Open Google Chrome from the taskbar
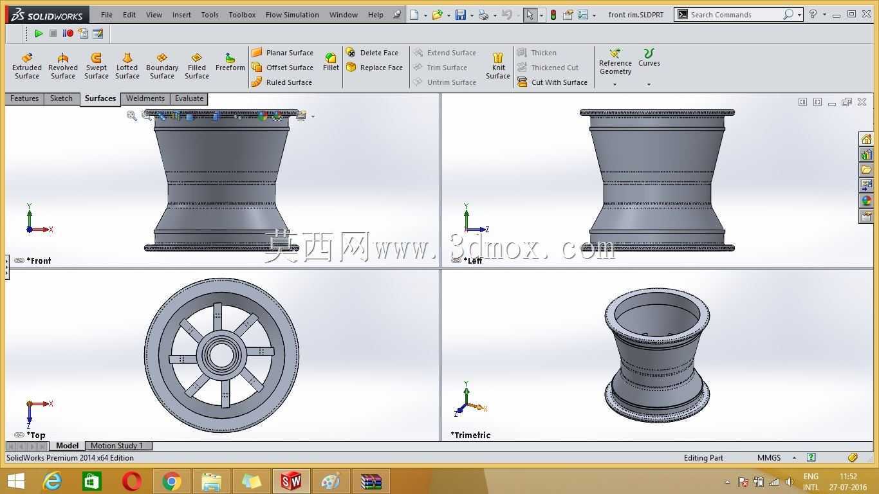Viewport: 879px width, 494px height. tap(171, 481)
